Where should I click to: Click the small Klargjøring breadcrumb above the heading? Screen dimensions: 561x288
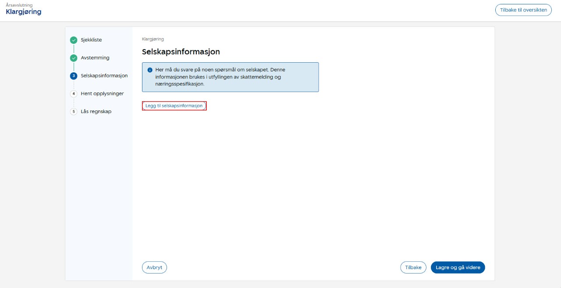click(x=153, y=39)
